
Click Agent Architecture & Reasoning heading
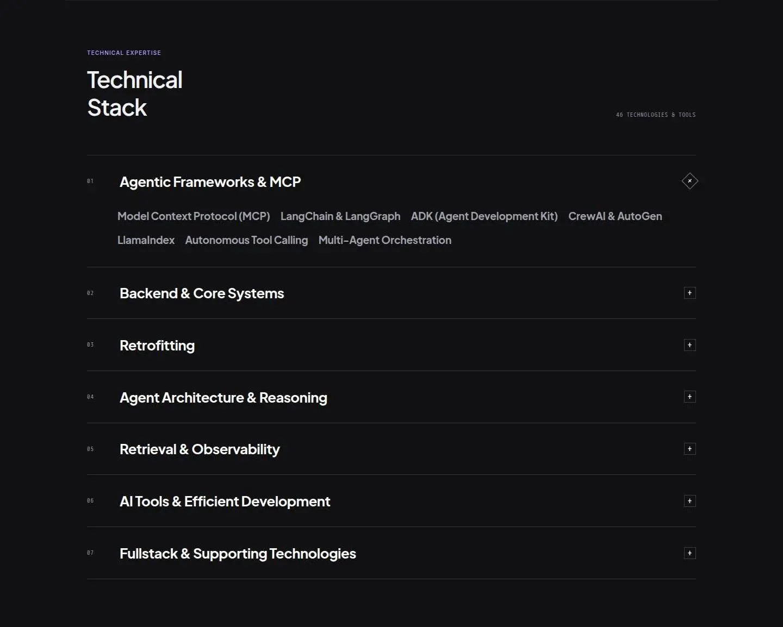(x=223, y=398)
